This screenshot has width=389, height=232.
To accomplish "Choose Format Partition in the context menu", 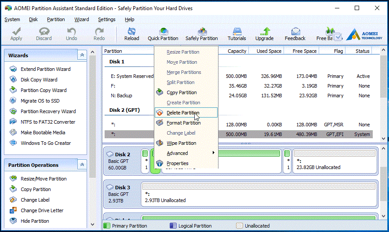I will (186, 123).
